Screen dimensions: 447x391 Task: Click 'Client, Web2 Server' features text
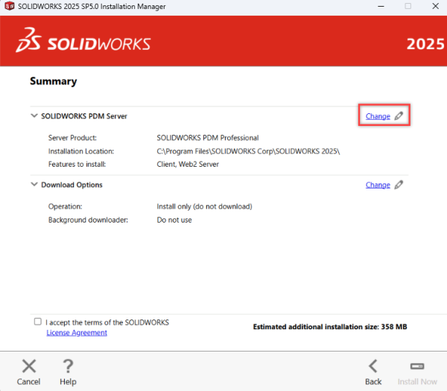pos(188,164)
